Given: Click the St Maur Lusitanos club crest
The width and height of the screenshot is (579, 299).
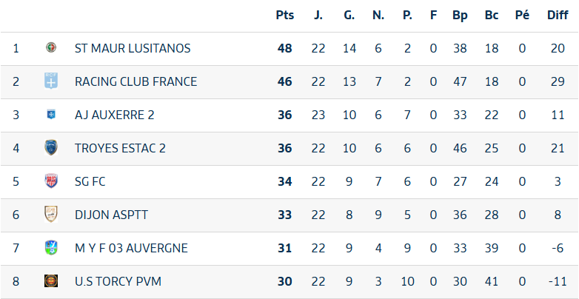Looking at the screenshot, I should pos(51,48).
